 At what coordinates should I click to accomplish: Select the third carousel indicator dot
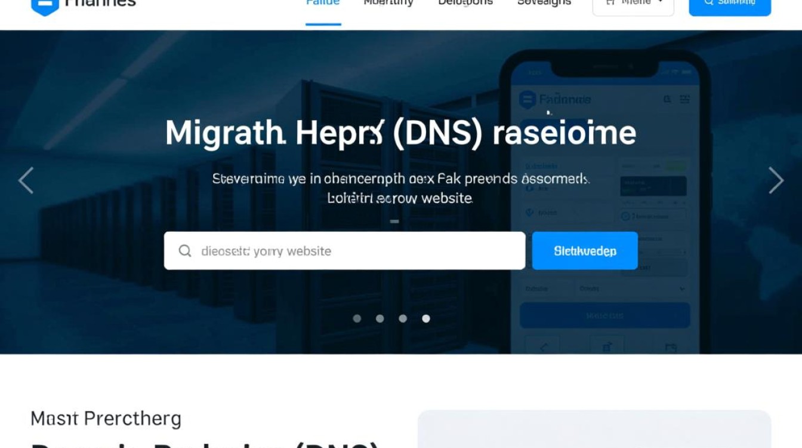click(403, 318)
